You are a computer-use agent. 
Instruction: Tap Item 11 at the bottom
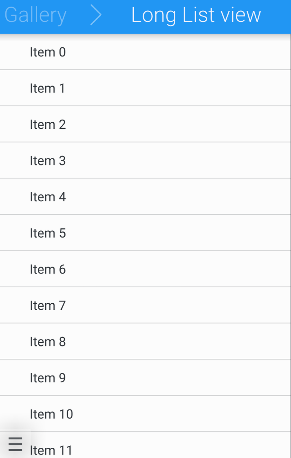click(51, 450)
